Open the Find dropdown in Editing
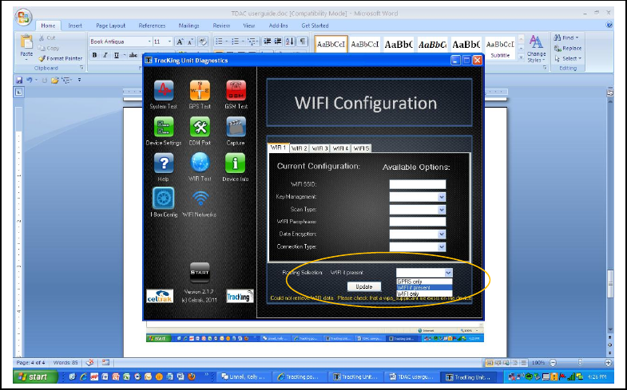Viewport: 627px width, 390px height. [566, 38]
